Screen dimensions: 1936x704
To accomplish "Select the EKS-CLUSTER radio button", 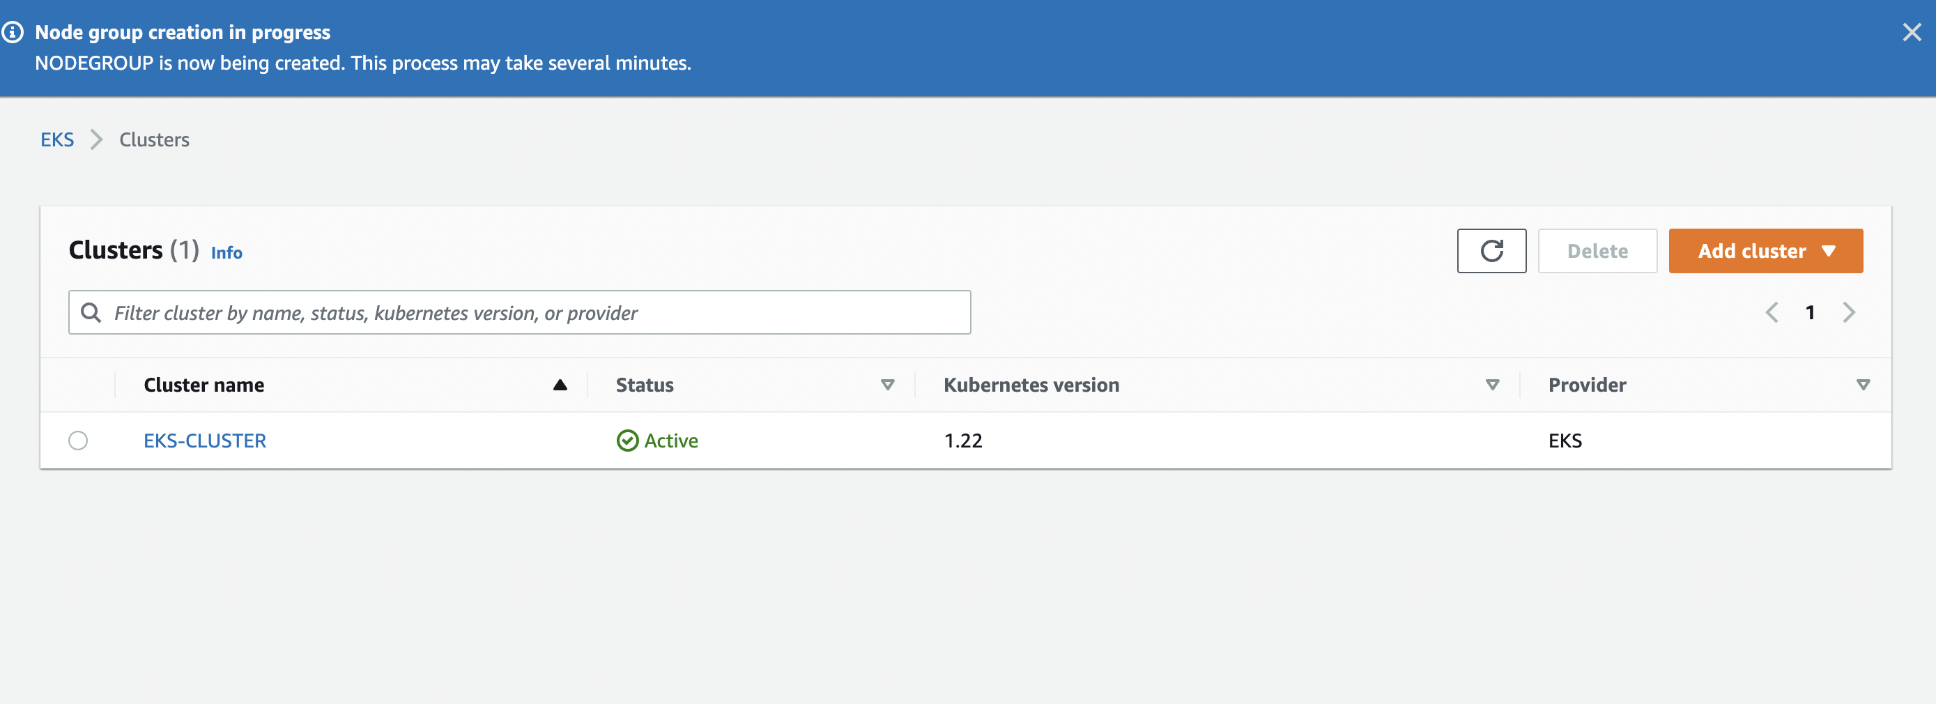I will [x=78, y=441].
